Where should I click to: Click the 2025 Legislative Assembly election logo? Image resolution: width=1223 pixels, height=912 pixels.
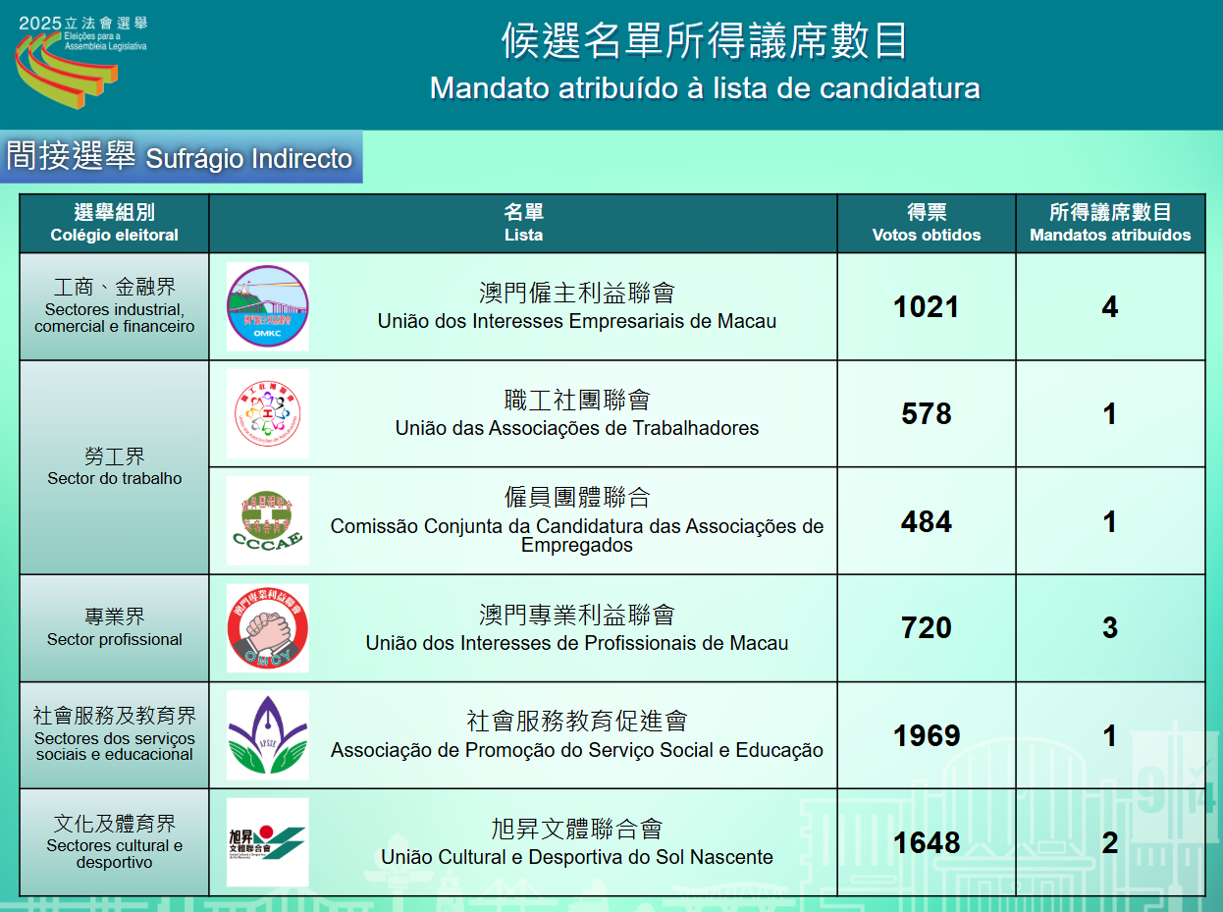[80, 61]
